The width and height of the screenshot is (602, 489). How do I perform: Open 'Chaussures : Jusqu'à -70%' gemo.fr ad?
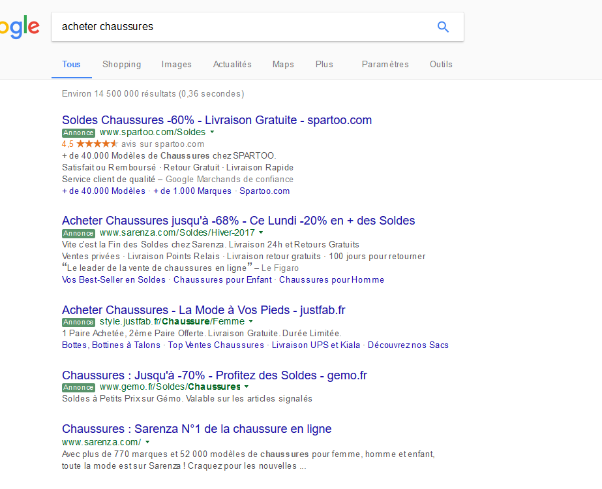pyautogui.click(x=215, y=375)
